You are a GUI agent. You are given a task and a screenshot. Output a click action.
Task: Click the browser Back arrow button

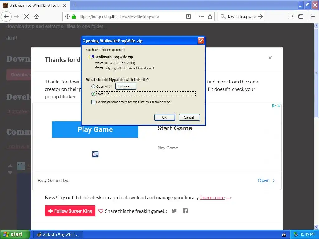(x=6, y=16)
